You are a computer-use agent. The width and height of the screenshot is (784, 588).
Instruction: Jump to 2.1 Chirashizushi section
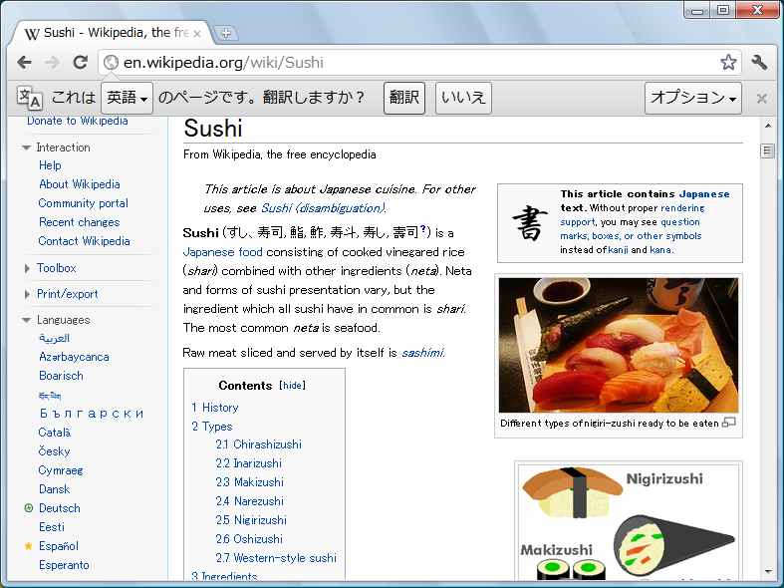[258, 444]
